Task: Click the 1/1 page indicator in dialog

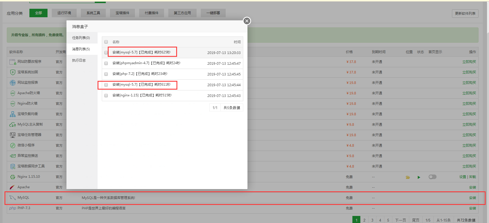Action: tap(215, 108)
